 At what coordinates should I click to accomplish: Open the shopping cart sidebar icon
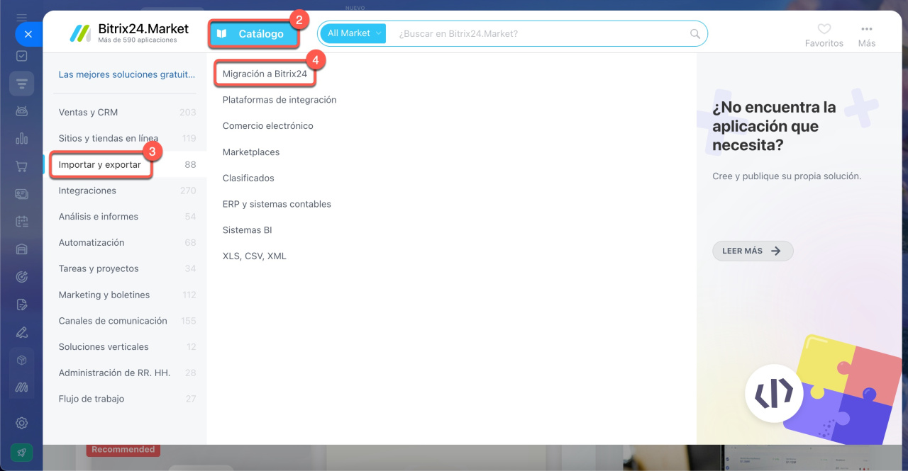22,166
